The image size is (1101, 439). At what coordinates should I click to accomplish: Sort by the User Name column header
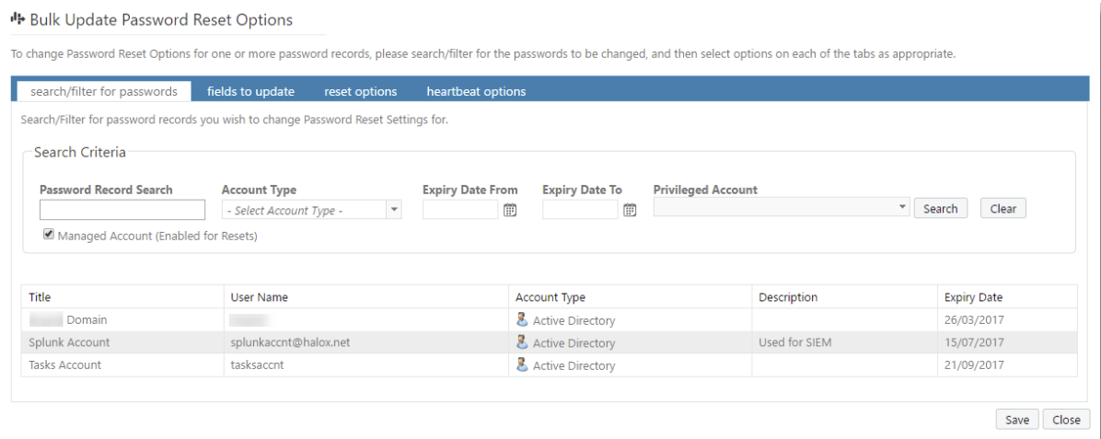coord(259,297)
